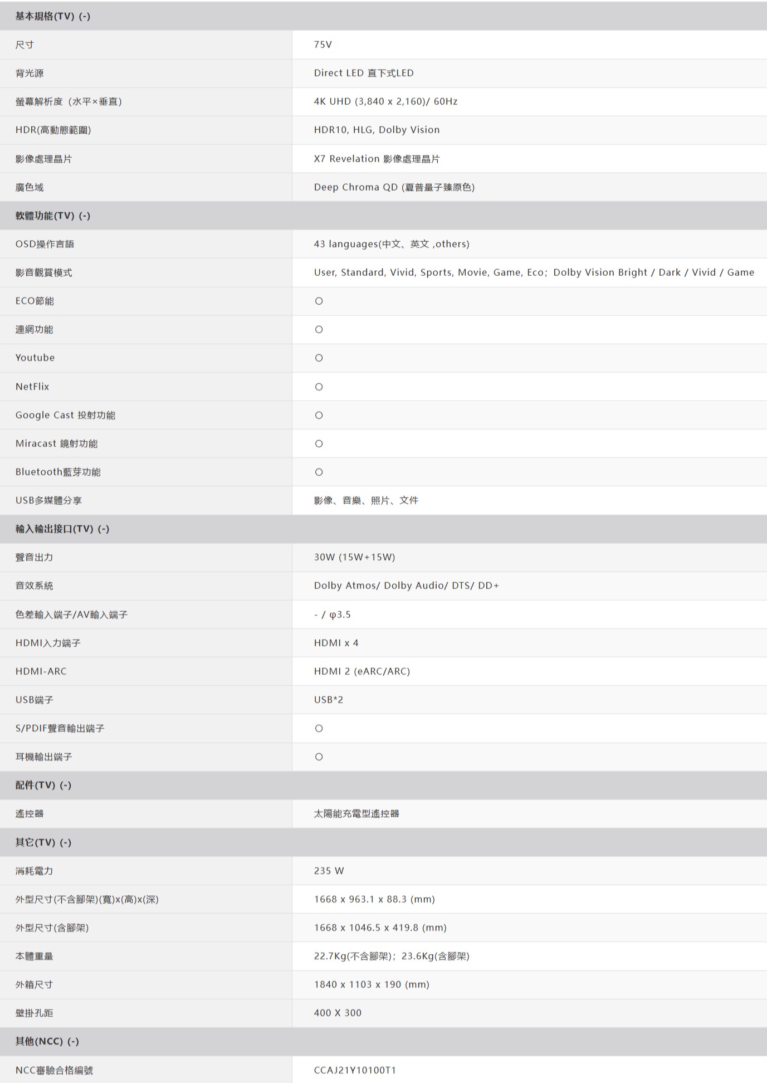Click the circle mark beside NetFlix
The height and width of the screenshot is (1083, 767).
pyautogui.click(x=319, y=387)
